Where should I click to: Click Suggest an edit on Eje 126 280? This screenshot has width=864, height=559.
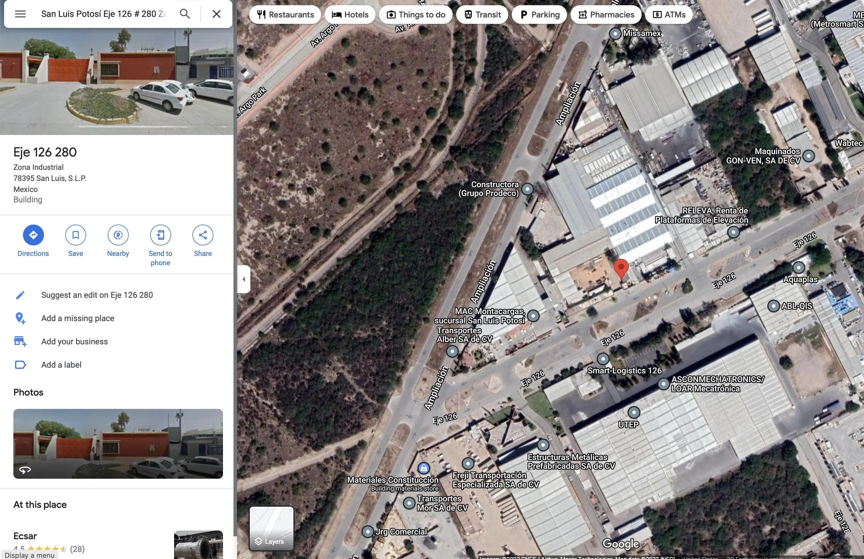[x=97, y=295]
